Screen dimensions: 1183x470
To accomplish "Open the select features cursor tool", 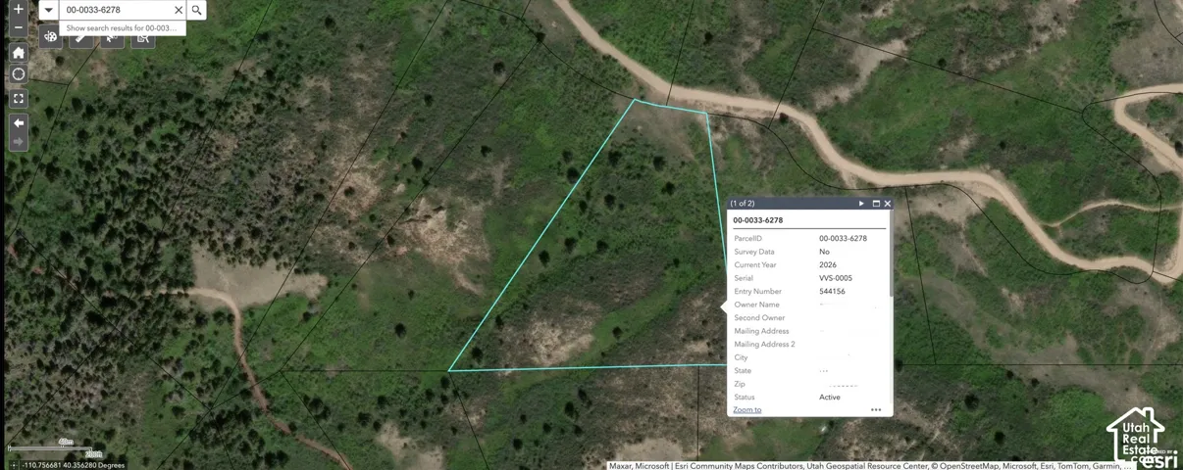I will coord(113,37).
